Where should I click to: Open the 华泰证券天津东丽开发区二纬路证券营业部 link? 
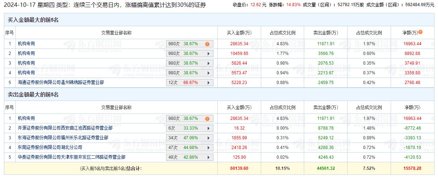click(x=71, y=157)
